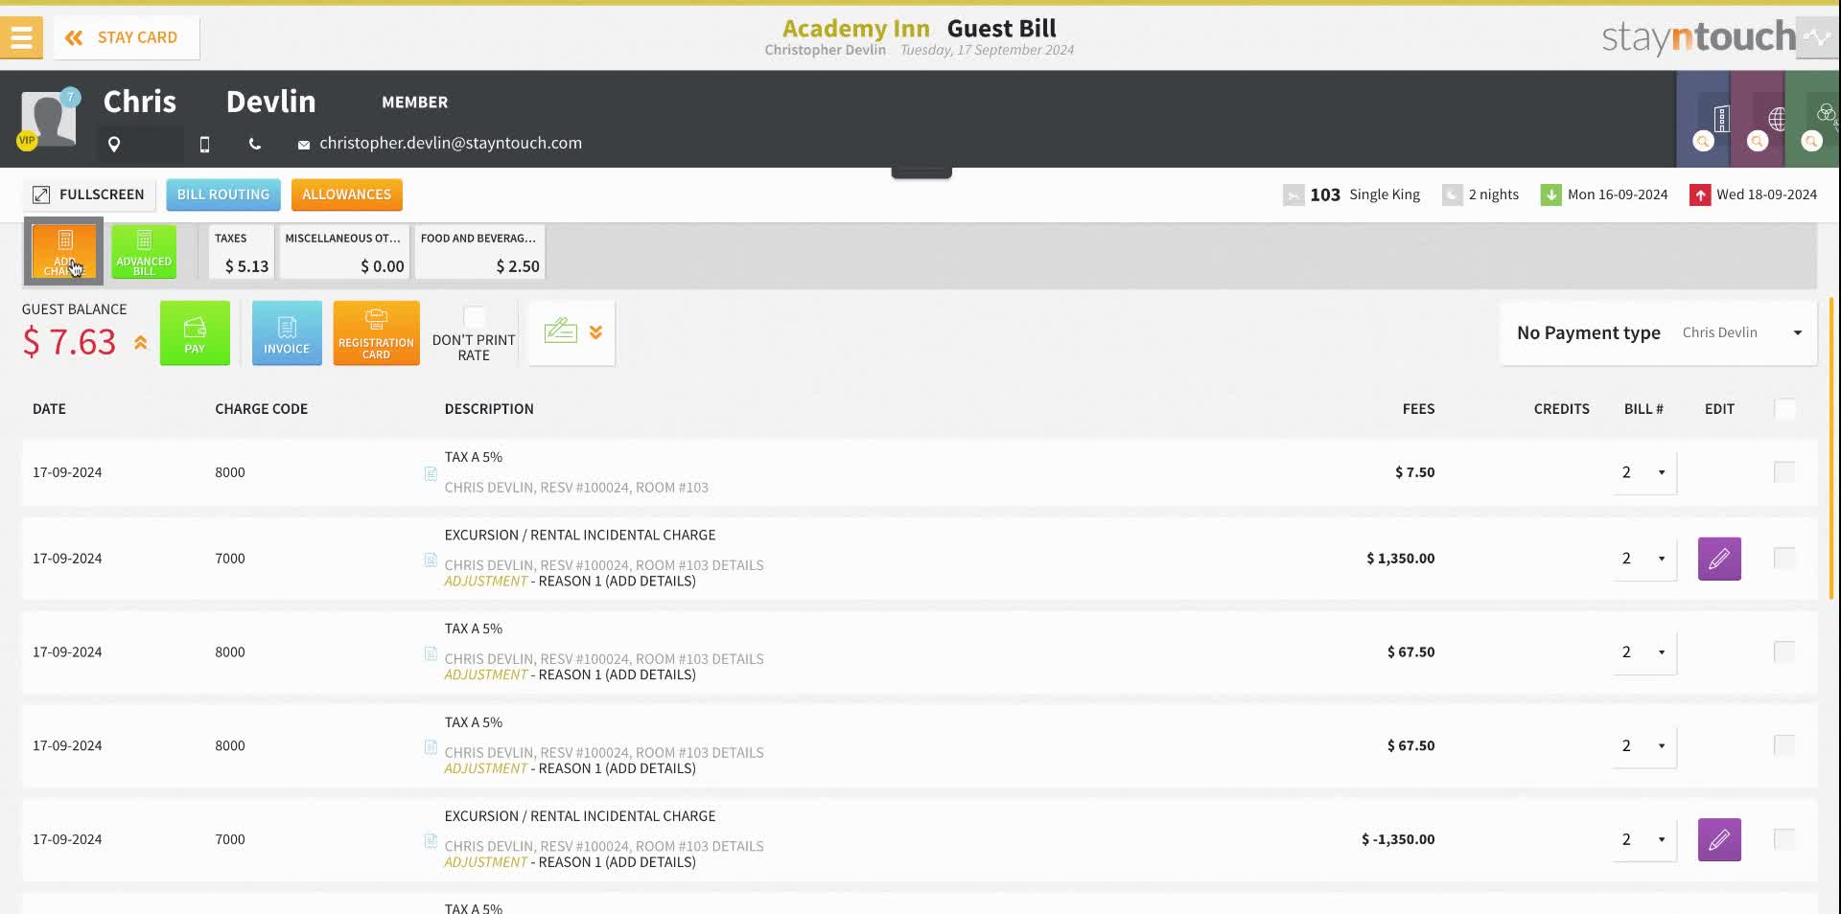
Task: Tick checkbox for $7.50 Tax A row
Action: [1784, 472]
